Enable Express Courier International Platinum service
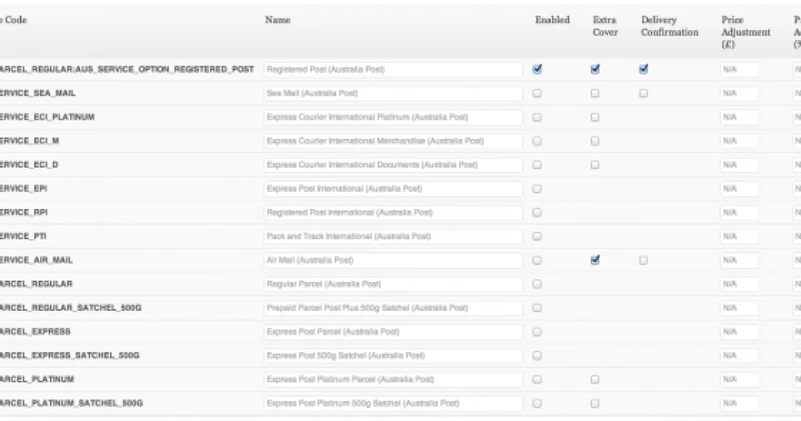Screen dimensions: 801x421 tap(537, 117)
